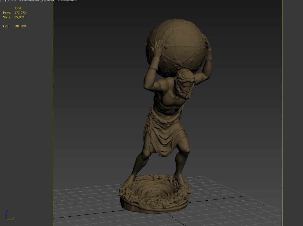Click the XYZ axis tripod gizmo
Image resolution: width=303 pixels, height=226 pixels.
(10, 215)
